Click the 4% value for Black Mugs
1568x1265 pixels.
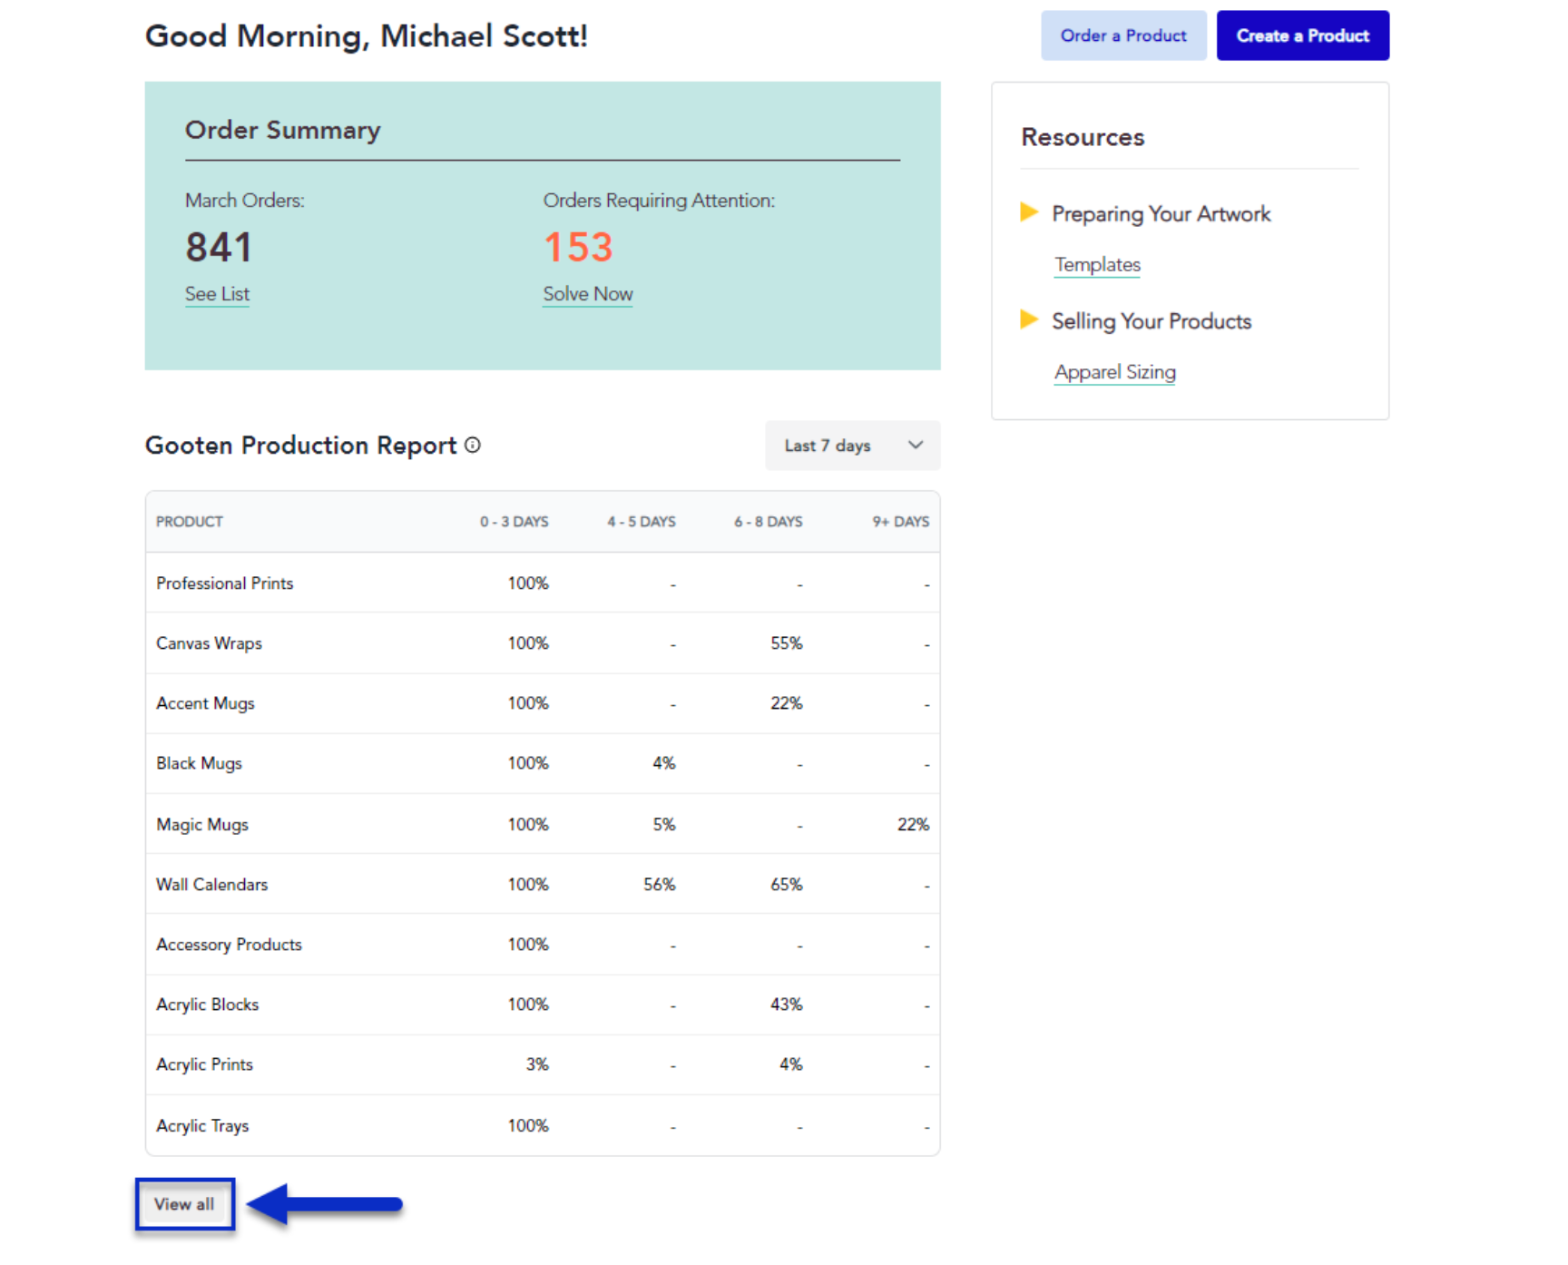[664, 763]
